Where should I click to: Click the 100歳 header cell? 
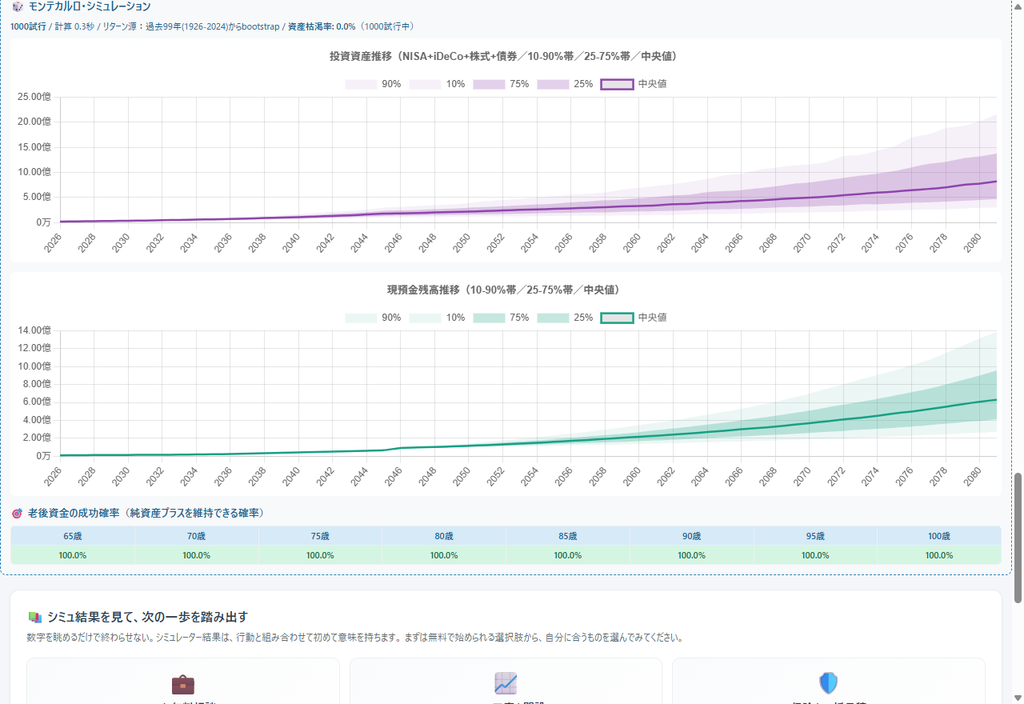pyautogui.click(x=938, y=536)
